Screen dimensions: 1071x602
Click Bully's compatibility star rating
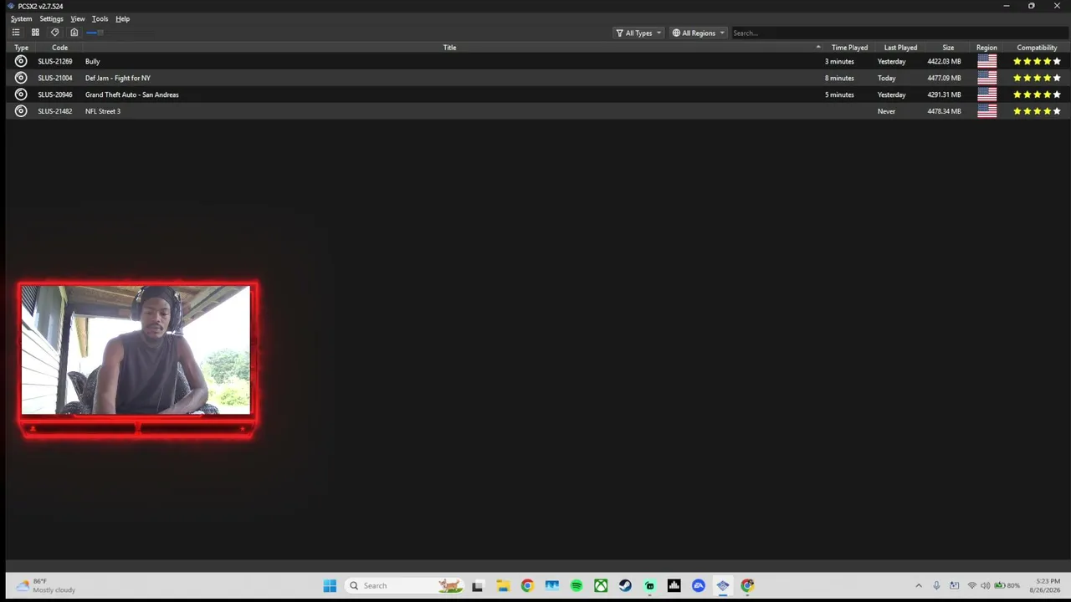[x=1037, y=61]
